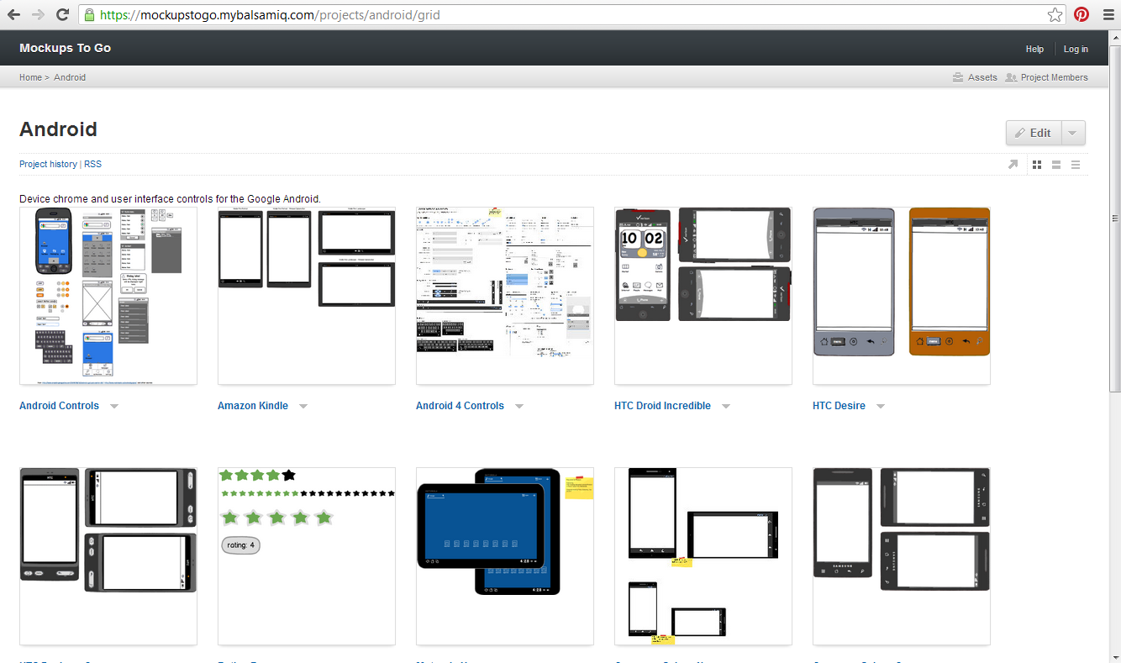Click Log in at top right
This screenshot has width=1121, height=663.
pos(1076,49)
